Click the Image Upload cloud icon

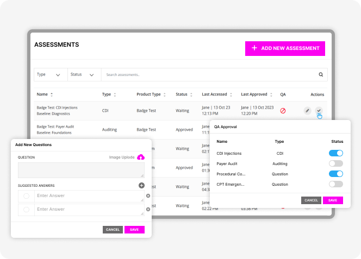pyautogui.click(x=141, y=157)
